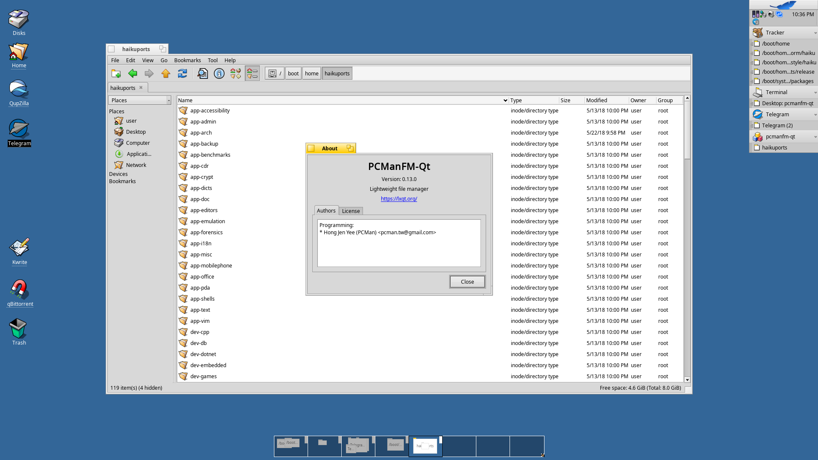
Task: Jump to home in path bar
Action: pyautogui.click(x=311, y=73)
